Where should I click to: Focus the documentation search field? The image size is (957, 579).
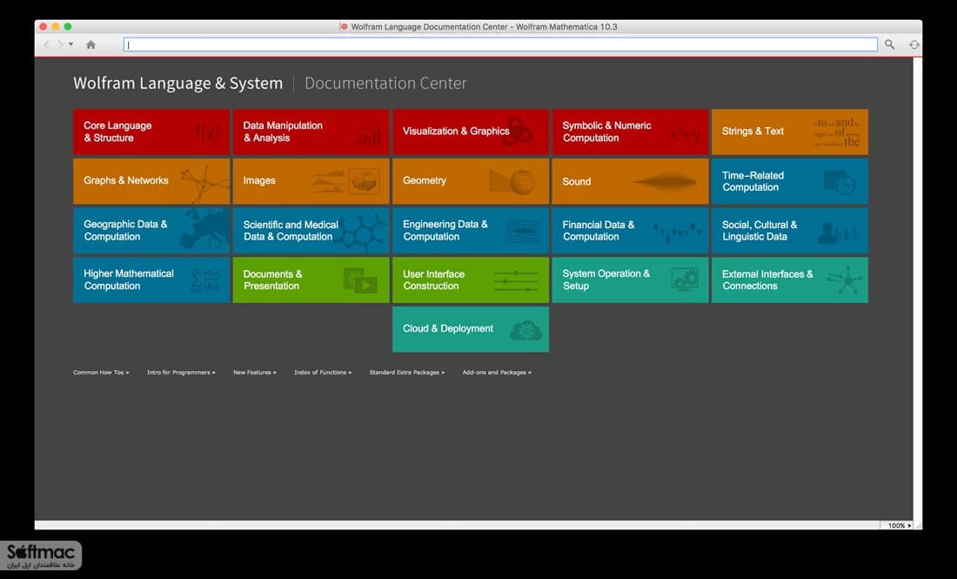coord(500,44)
